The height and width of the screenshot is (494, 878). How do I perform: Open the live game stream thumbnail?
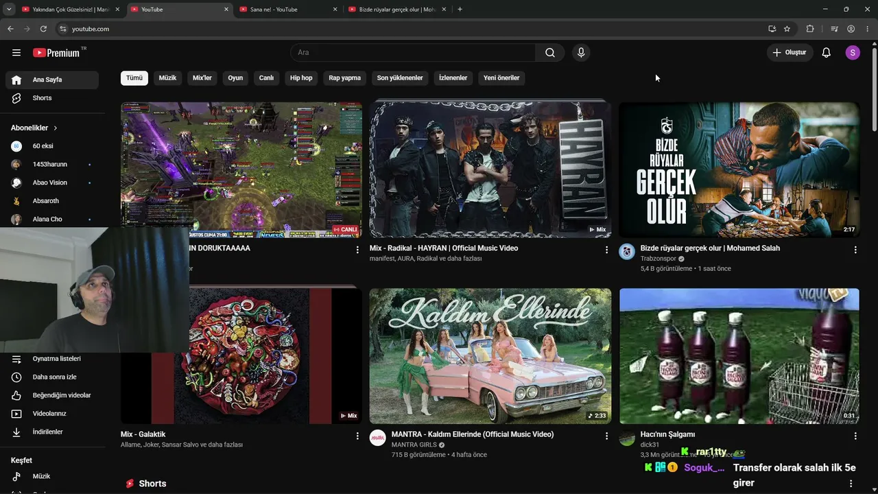241,170
